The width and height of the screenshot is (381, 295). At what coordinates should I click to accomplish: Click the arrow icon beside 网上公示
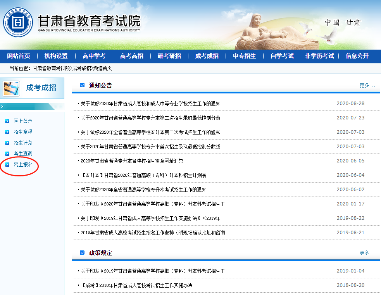click(7, 121)
